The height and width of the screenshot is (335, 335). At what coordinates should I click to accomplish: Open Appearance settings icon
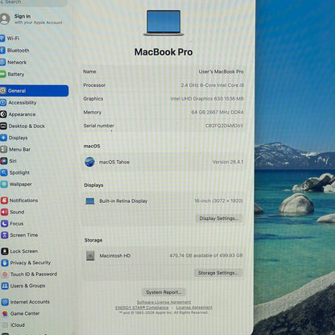pos(3,114)
